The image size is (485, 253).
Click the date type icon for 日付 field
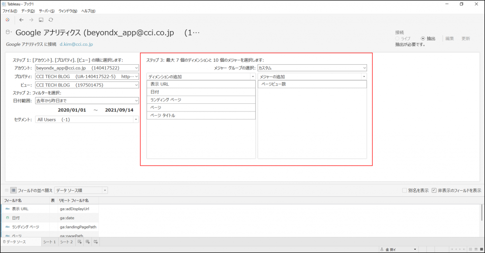(x=8, y=218)
